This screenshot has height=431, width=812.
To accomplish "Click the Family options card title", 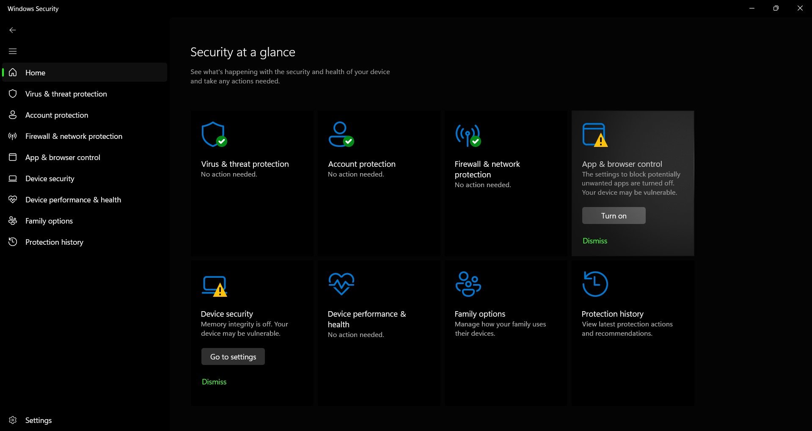I will [480, 314].
